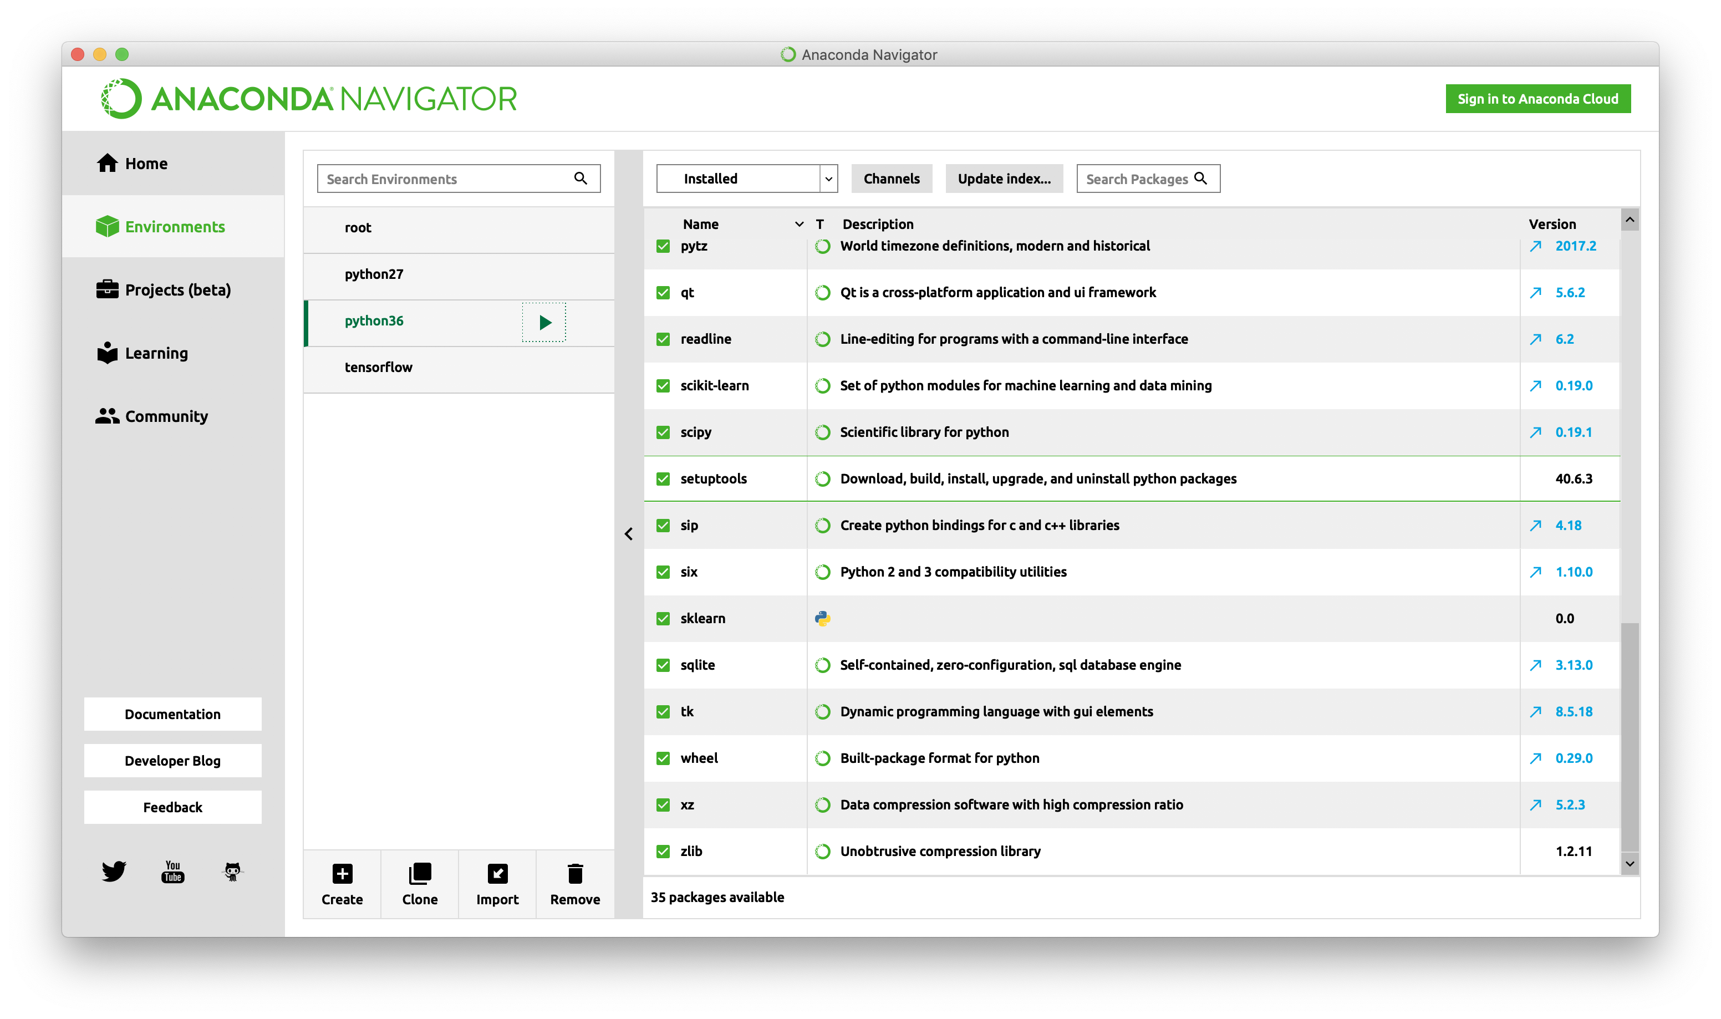The image size is (1721, 1019).
Task: Click the upgrade arrow for pytz
Action: tap(1536, 246)
